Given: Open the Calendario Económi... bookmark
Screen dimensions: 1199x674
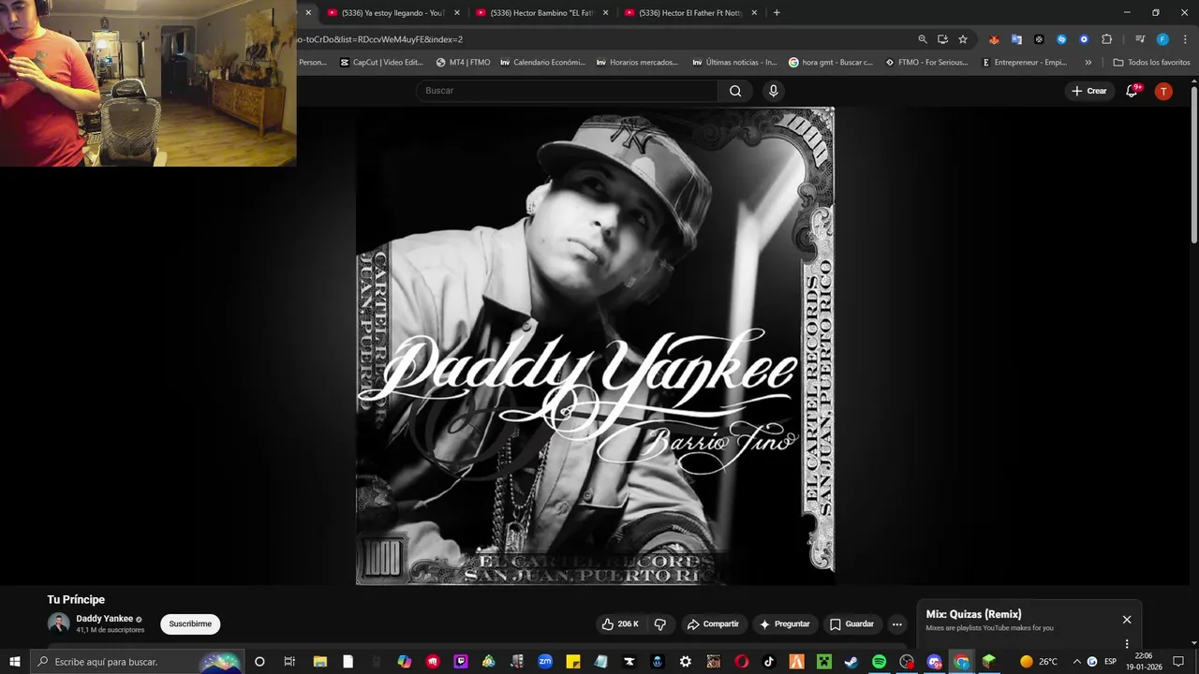Looking at the screenshot, I should click(542, 63).
